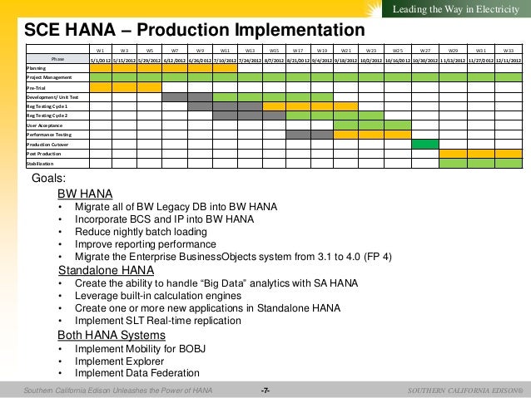Click the underlined Standalone HANA heading
Viewport: 531px width, 398px height.
click(x=106, y=270)
